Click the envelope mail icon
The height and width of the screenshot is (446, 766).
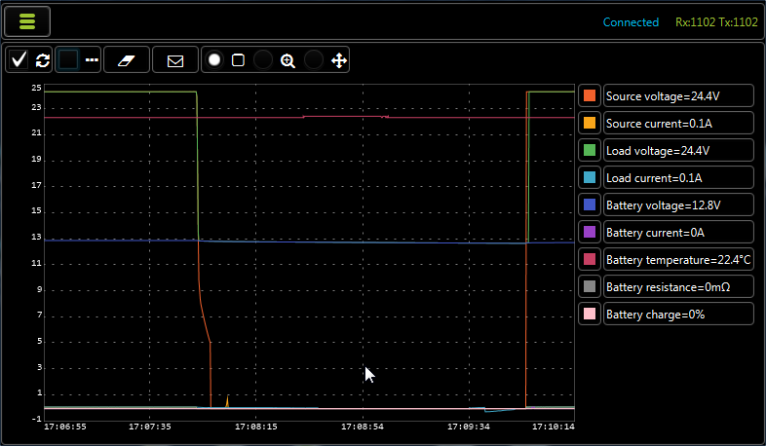coord(175,60)
